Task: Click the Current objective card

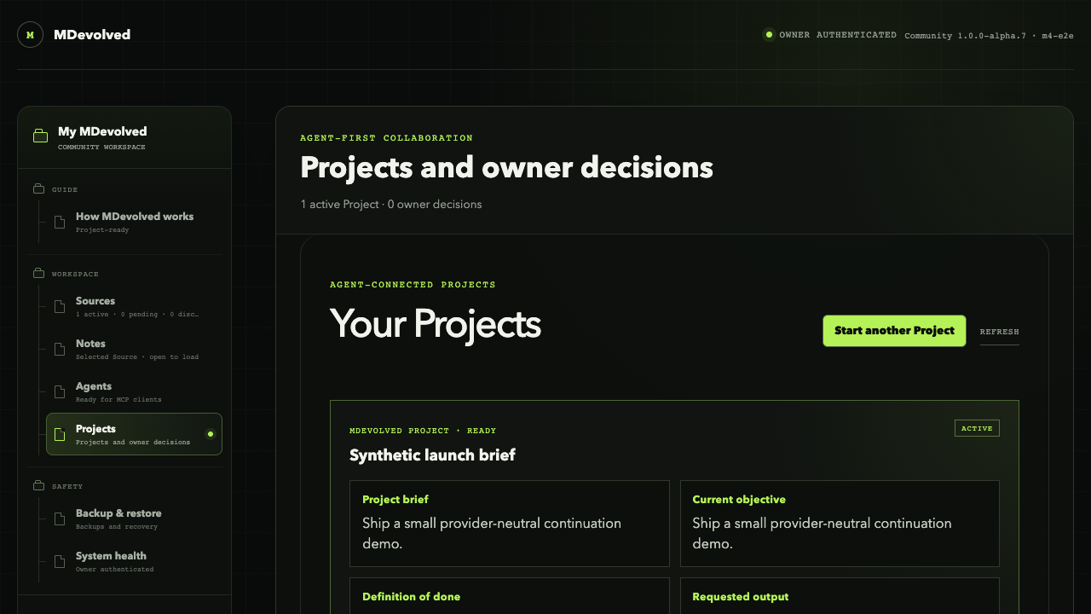Action: point(840,524)
